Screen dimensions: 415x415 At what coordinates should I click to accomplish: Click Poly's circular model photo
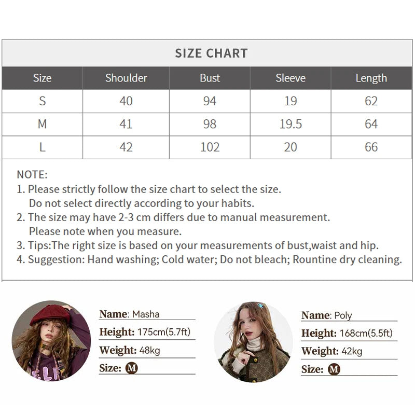click(x=253, y=342)
